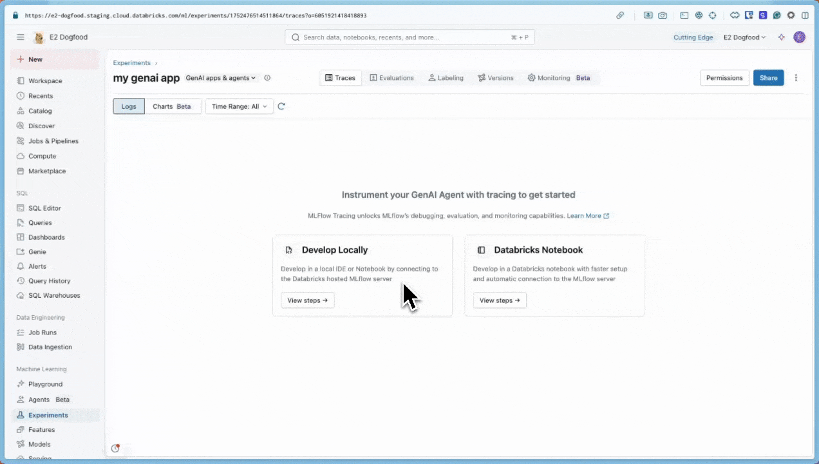Refresh the traces logs list
Screen dimensions: 819x464
coord(281,106)
